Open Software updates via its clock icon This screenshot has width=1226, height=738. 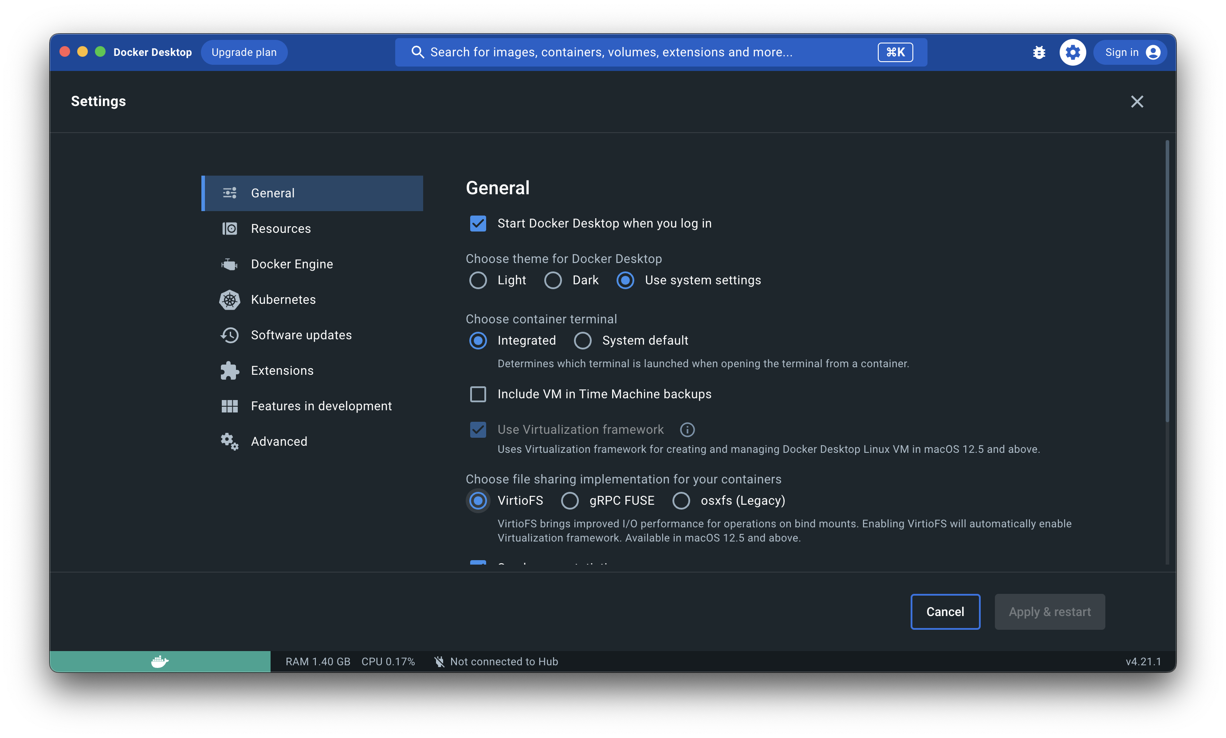coord(230,335)
